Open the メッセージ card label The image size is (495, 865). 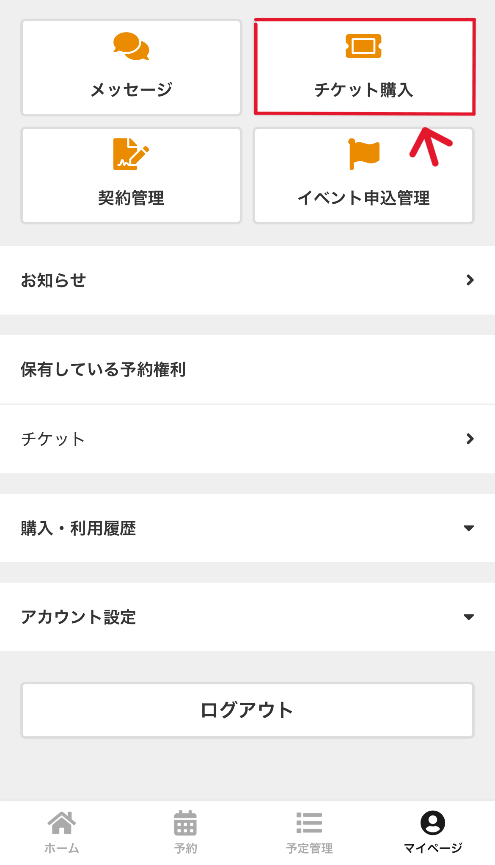click(131, 90)
